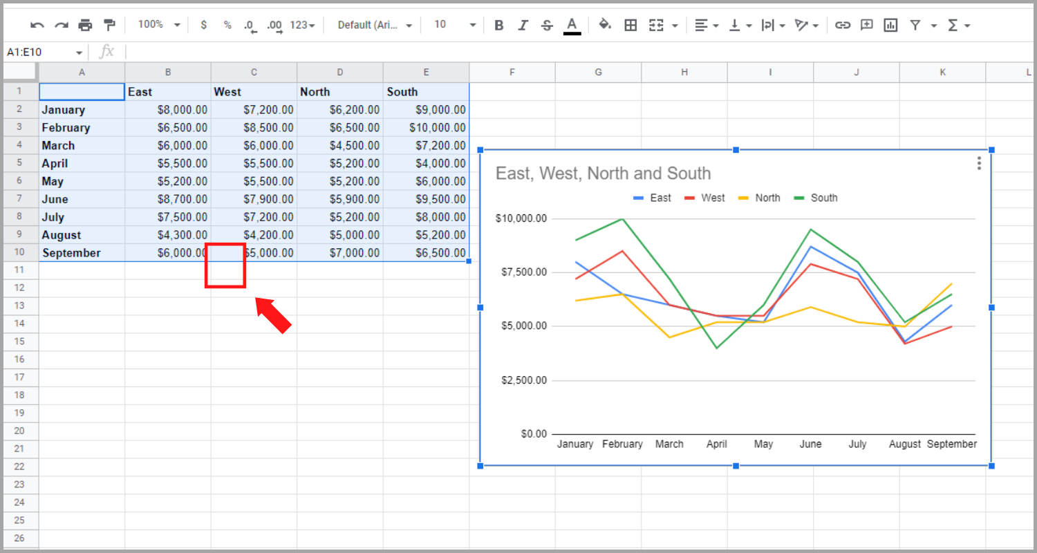Toggle bold formatting
The width and height of the screenshot is (1037, 553).
(498, 24)
